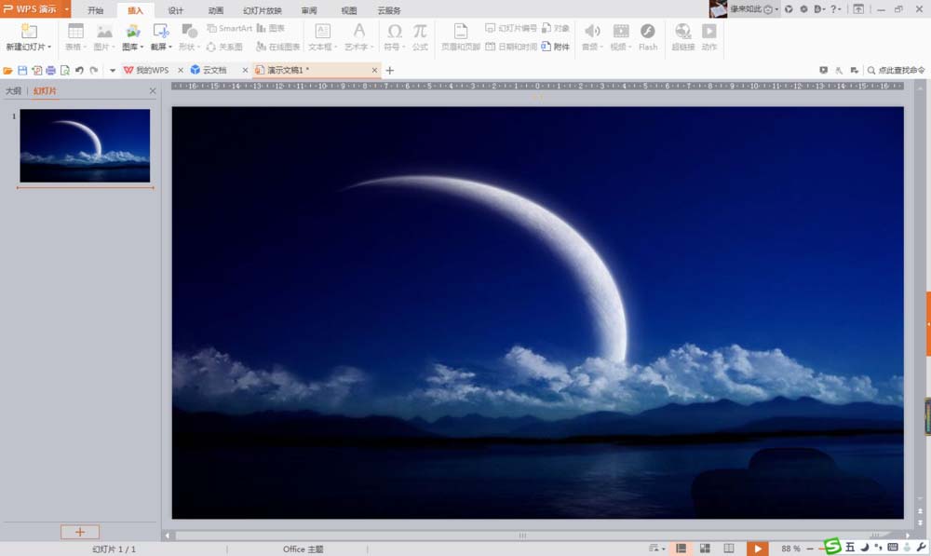Zoom out using the minus button

(810, 549)
